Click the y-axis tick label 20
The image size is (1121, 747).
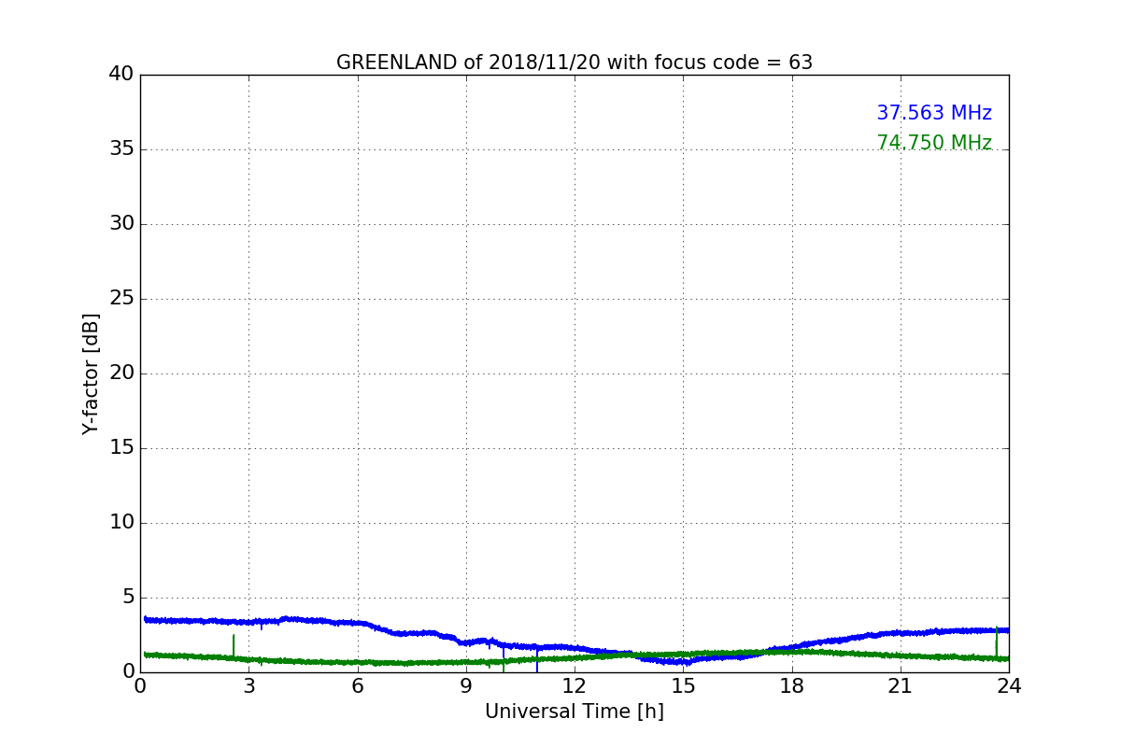click(121, 373)
